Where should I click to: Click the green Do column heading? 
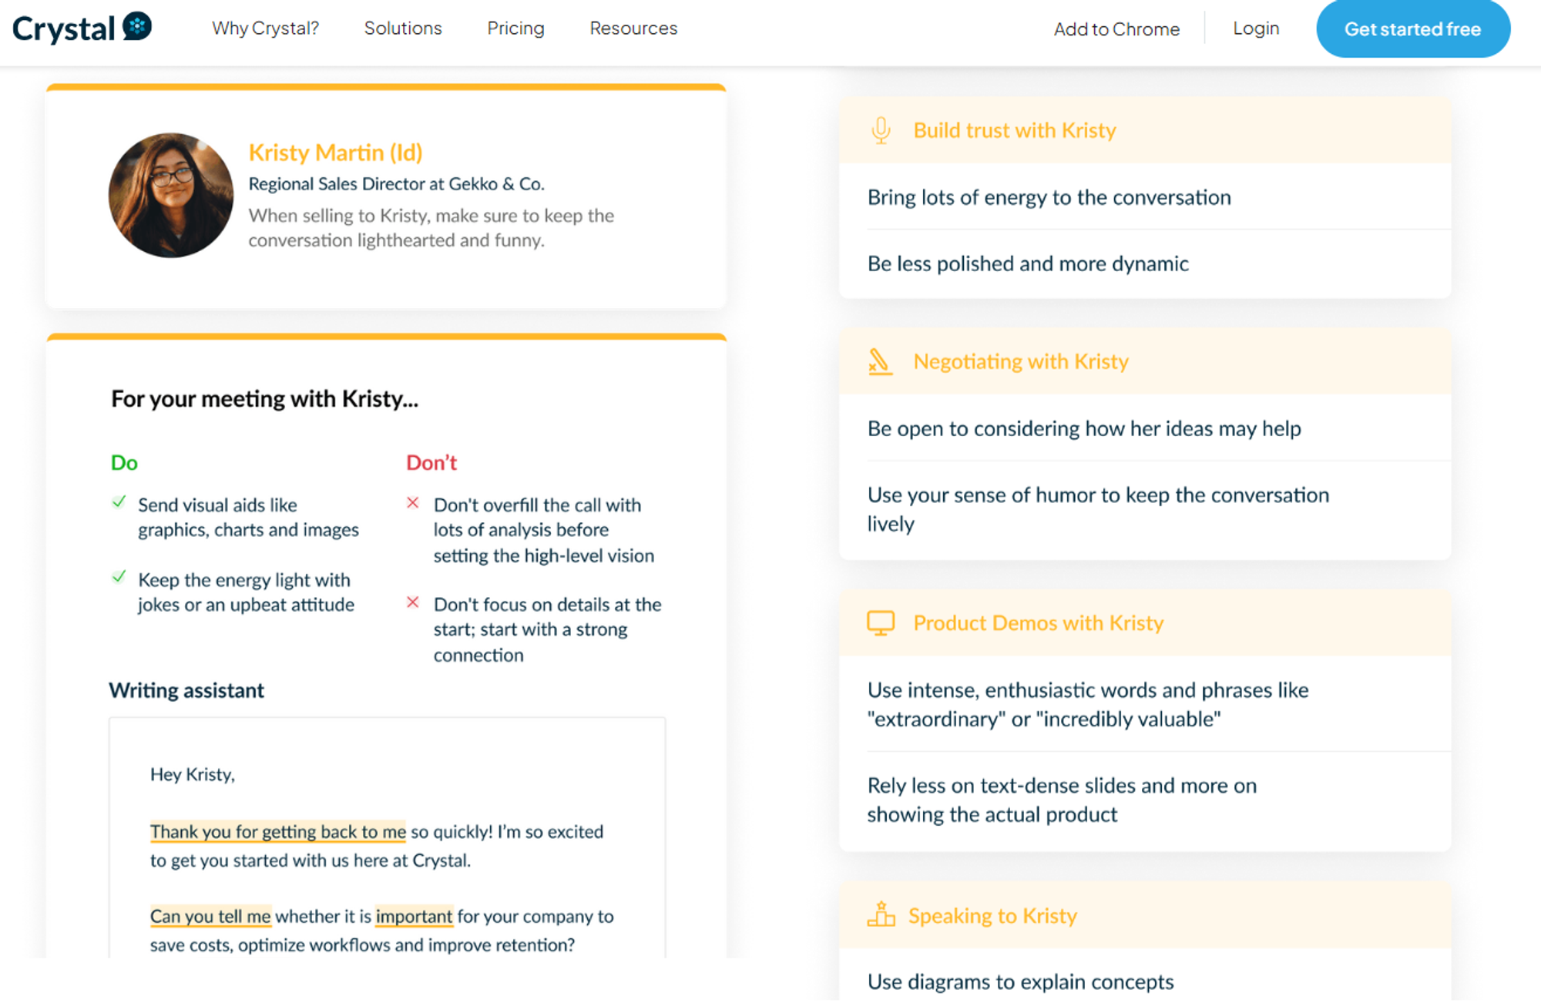(124, 463)
